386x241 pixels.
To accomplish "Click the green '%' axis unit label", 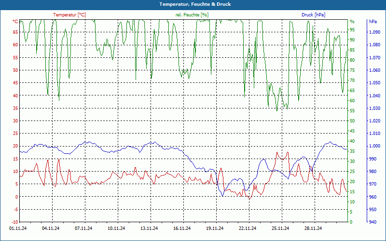I will point(352,22).
